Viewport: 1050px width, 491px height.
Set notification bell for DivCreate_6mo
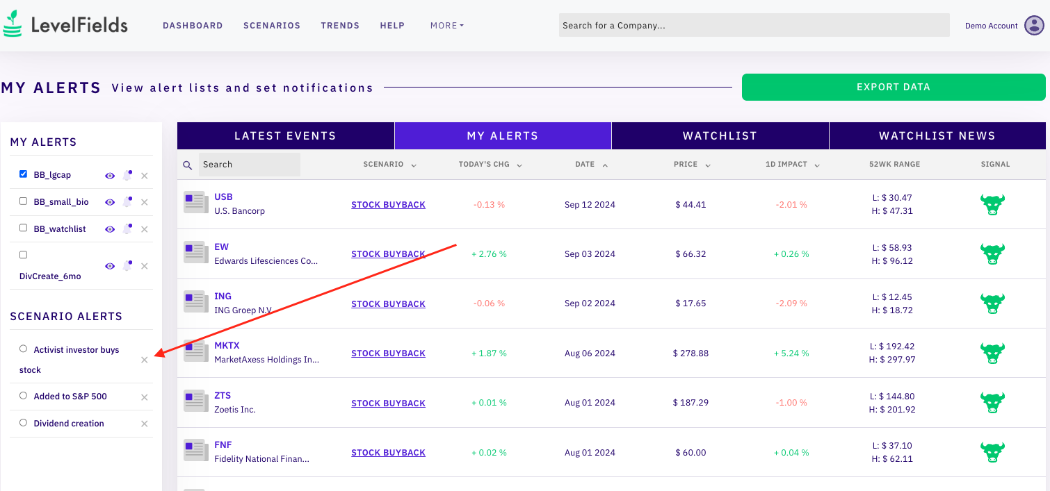point(127,265)
